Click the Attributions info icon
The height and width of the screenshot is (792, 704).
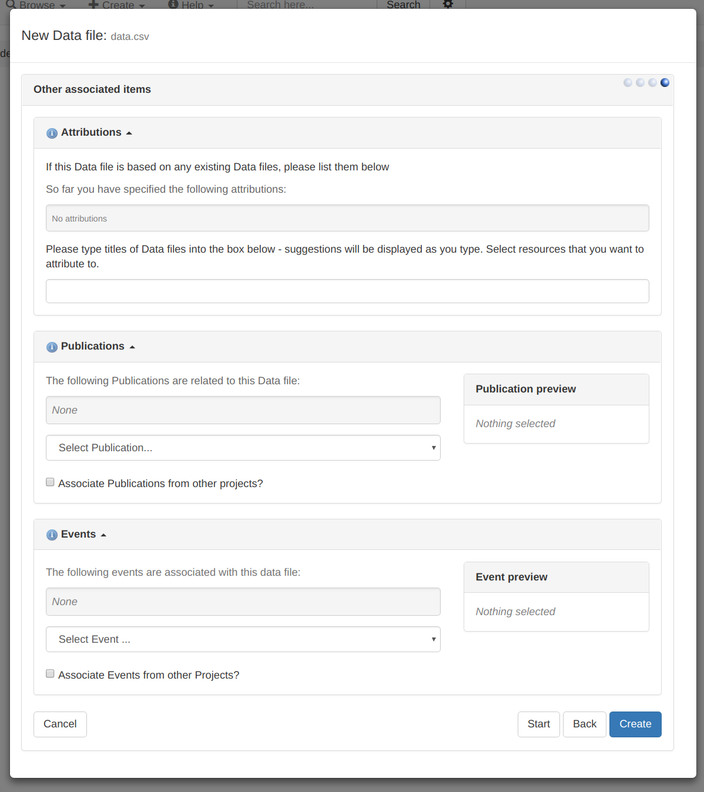click(x=52, y=133)
